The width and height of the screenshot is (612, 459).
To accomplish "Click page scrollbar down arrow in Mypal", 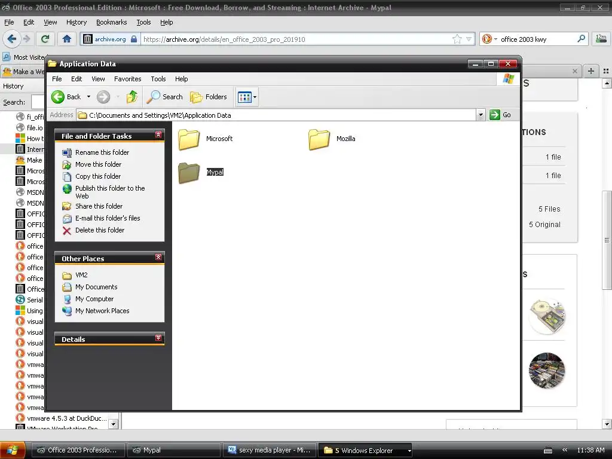I will (607, 424).
